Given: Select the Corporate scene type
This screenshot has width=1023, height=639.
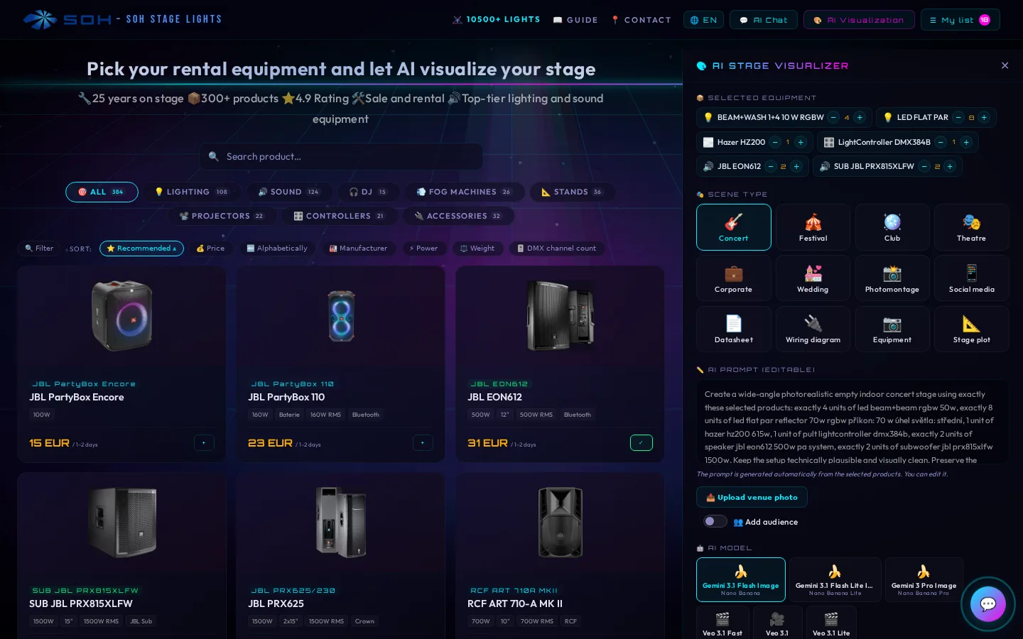Looking at the screenshot, I should point(733,278).
